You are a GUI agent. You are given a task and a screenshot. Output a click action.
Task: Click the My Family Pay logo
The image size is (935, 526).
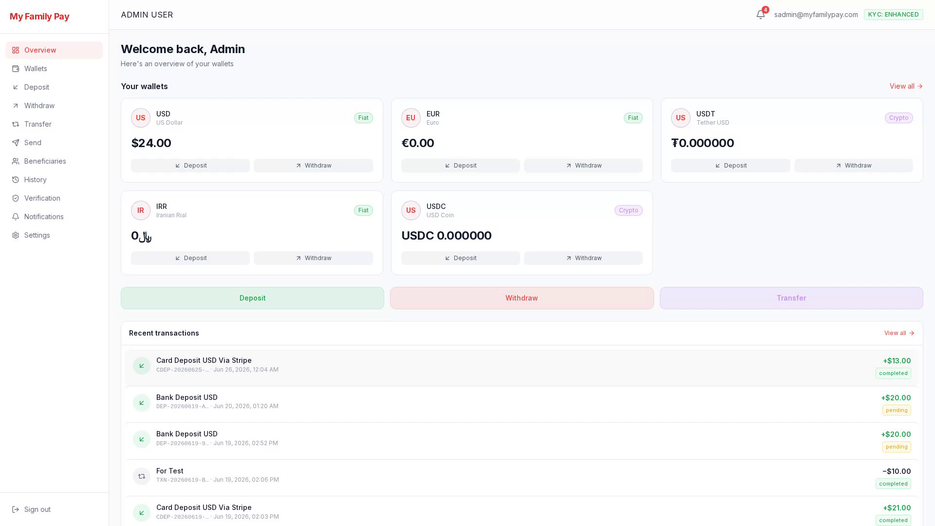coord(39,17)
